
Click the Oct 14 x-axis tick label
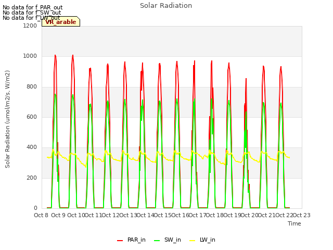pyautogui.click(x=145, y=215)
